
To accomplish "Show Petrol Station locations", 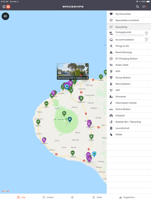I will [x=129, y=84].
